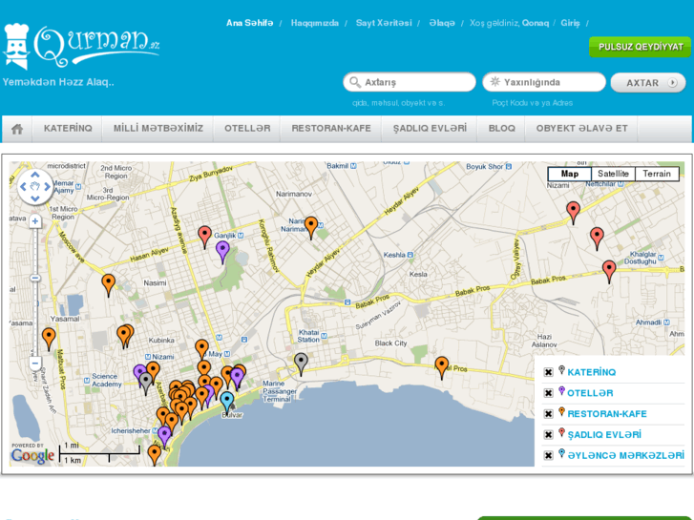Open the ŞADLIQ EVLƏRİ menu
This screenshot has width=694, height=520.
coord(430,129)
